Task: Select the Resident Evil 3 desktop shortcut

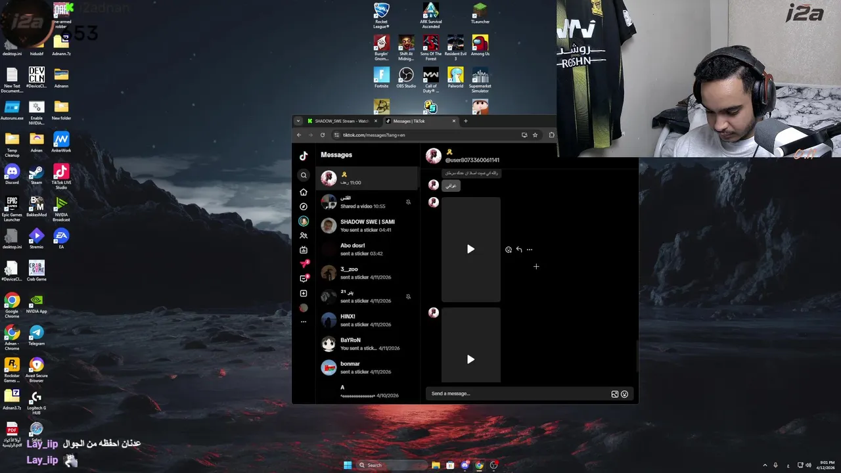Action: (x=455, y=48)
